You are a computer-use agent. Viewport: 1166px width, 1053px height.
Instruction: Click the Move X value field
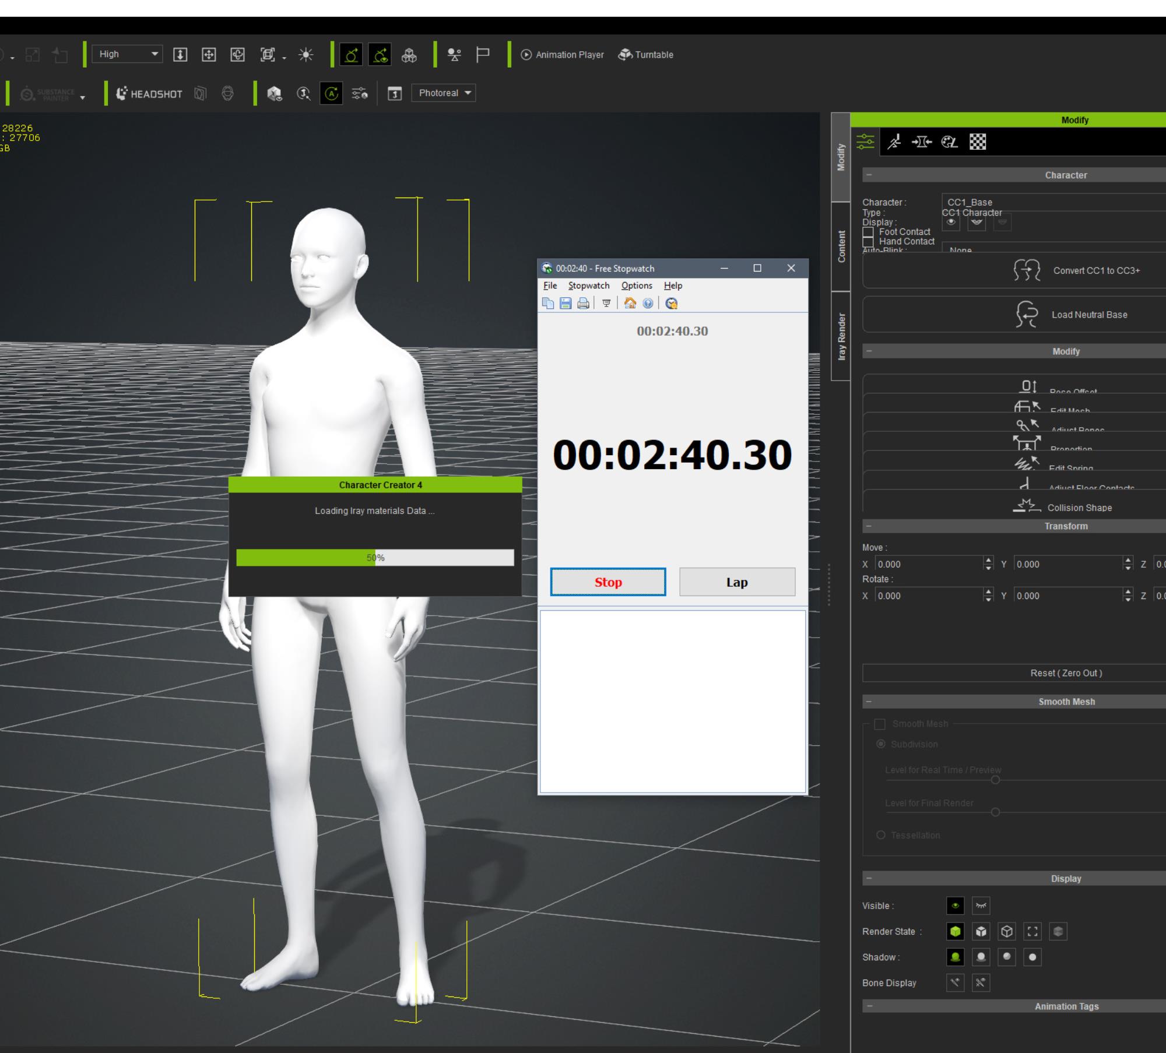coord(929,564)
